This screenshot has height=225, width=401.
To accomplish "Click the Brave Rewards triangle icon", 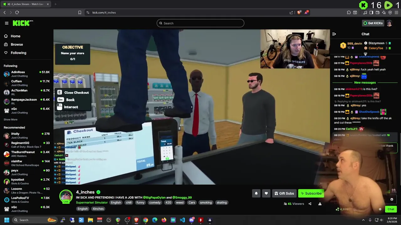I will (x=306, y=12).
